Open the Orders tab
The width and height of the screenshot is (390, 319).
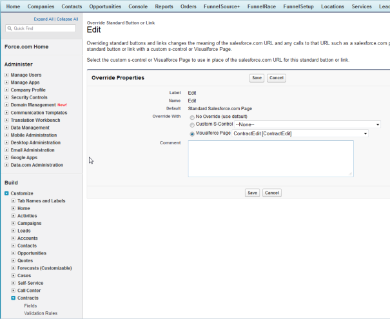coord(188,6)
